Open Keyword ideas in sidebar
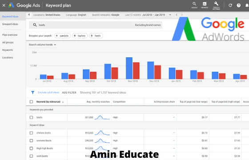This screenshot has width=249, height=160. pyautogui.click(x=10, y=16)
